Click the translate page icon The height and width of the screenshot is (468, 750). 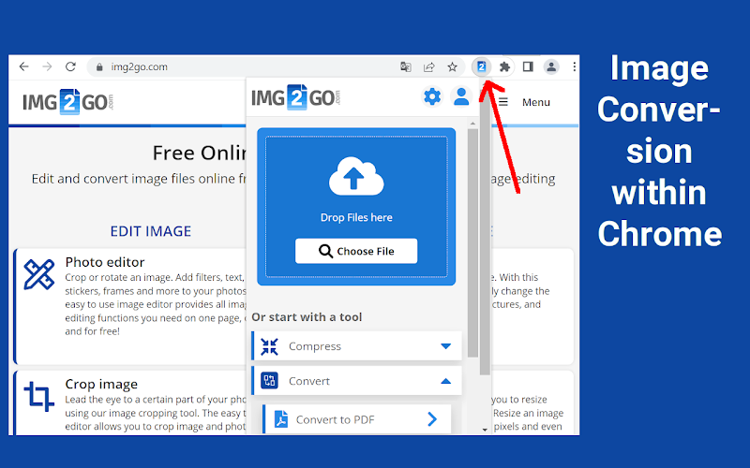click(x=406, y=66)
